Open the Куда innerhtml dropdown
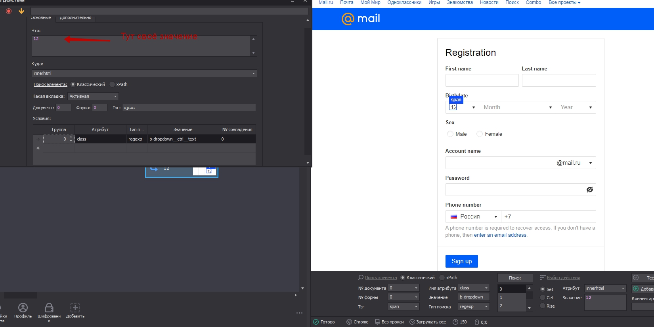 pyautogui.click(x=144, y=73)
